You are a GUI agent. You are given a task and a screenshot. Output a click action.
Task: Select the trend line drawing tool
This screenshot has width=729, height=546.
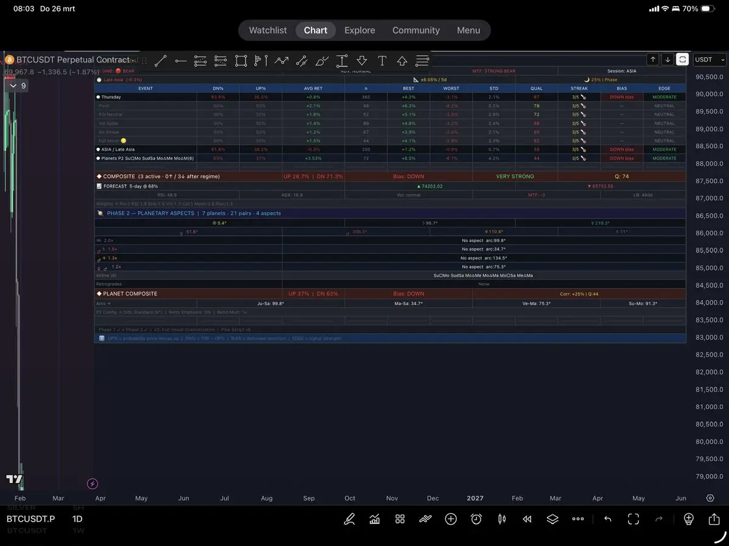[160, 61]
